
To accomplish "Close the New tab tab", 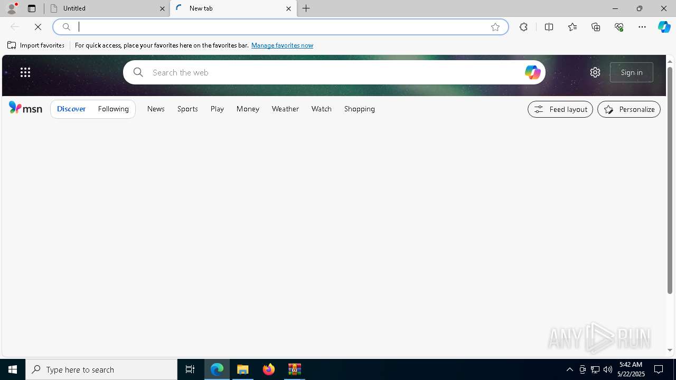I will tap(288, 8).
